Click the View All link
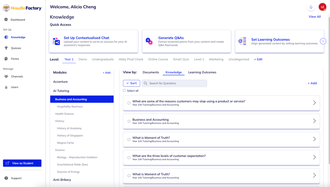 tap(315, 17)
